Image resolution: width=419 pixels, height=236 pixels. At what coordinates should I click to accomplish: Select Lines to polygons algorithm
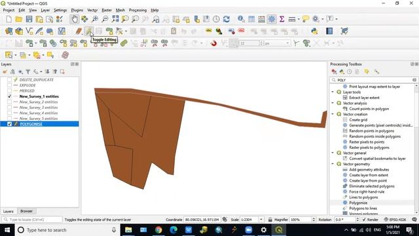click(363, 197)
